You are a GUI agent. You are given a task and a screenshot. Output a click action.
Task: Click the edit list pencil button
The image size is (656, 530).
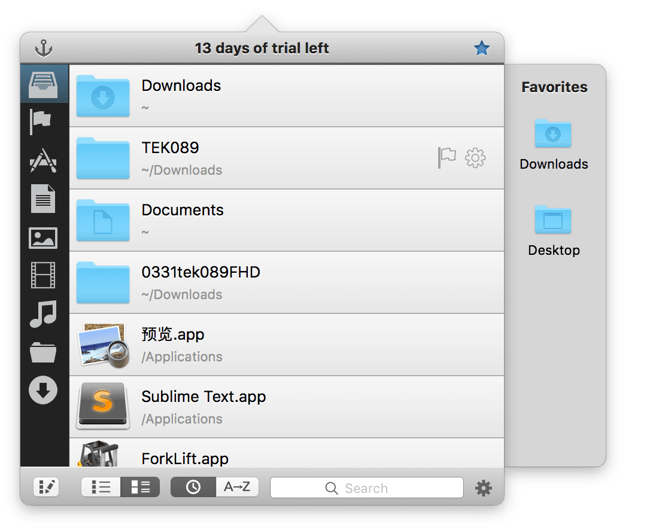click(46, 487)
